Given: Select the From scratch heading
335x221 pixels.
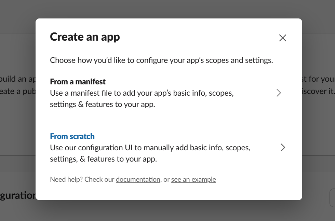Looking at the screenshot, I should click(x=72, y=136).
